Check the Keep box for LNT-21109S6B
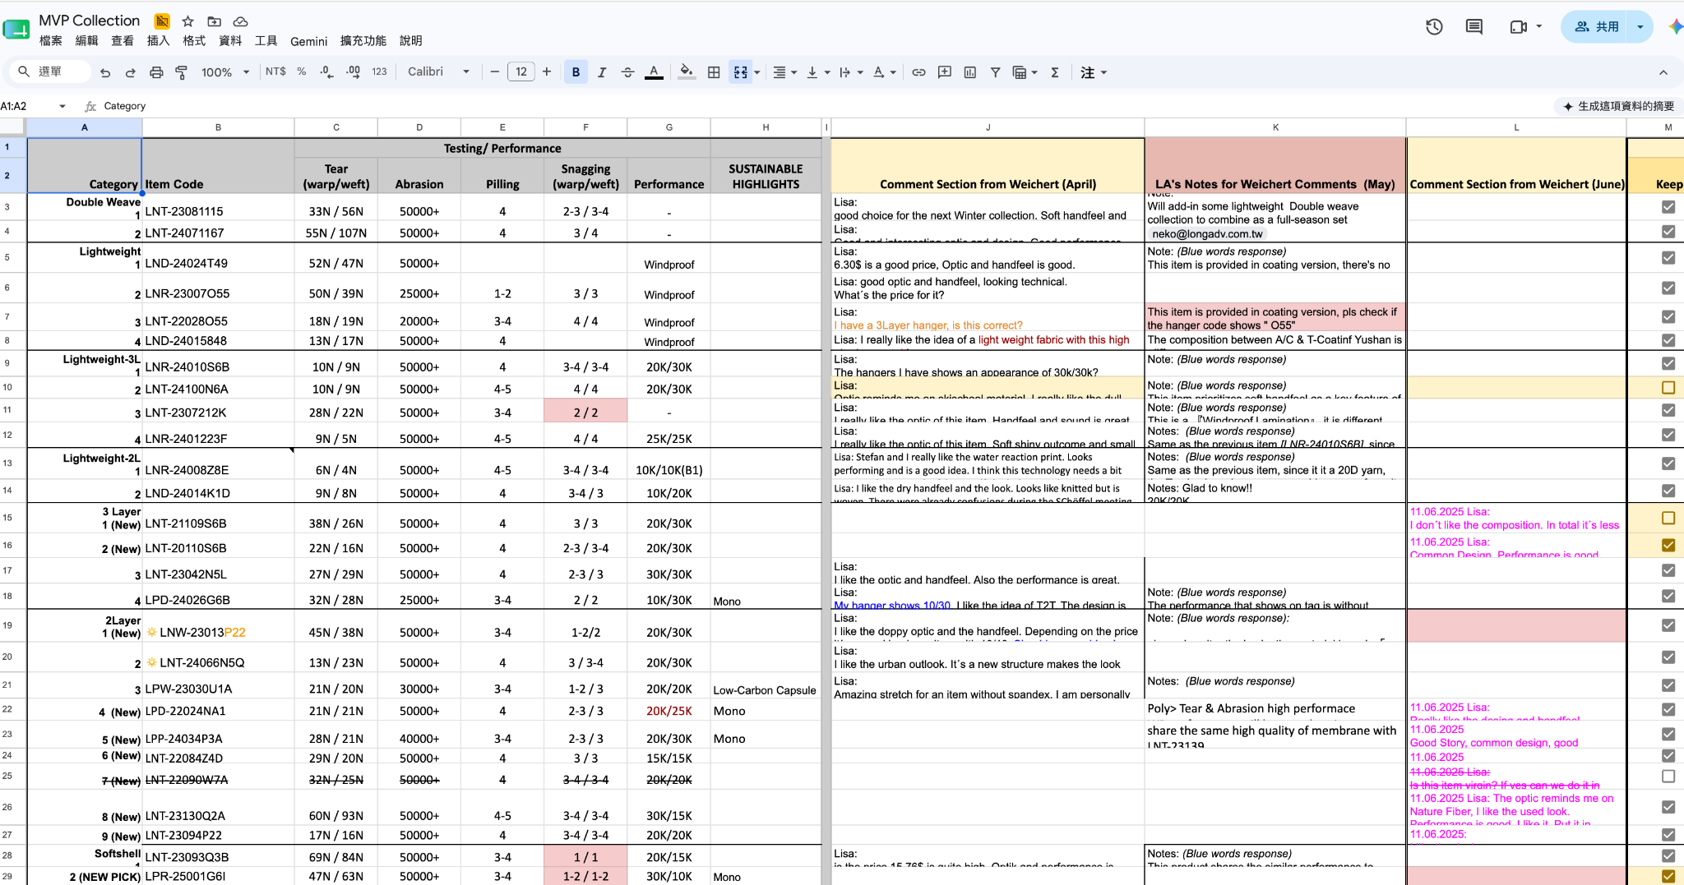1684x885 pixels. 1668,518
